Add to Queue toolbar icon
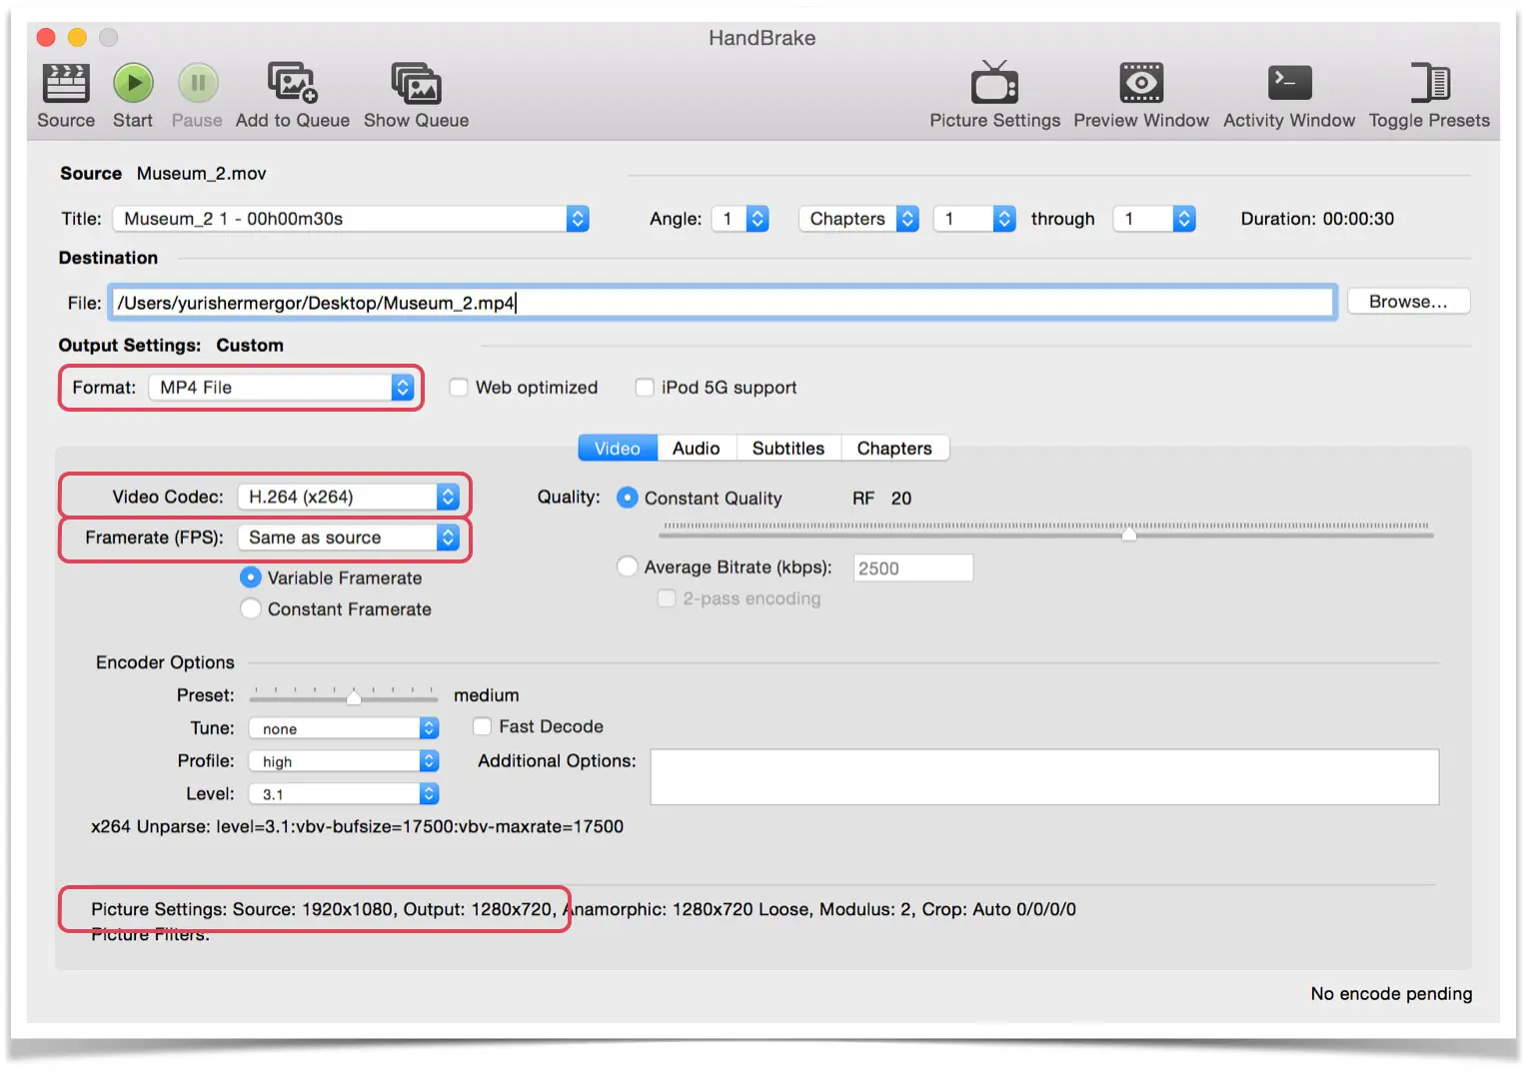 [293, 83]
